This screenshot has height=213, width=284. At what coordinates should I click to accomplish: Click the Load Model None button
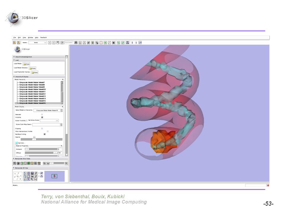tap(26, 64)
